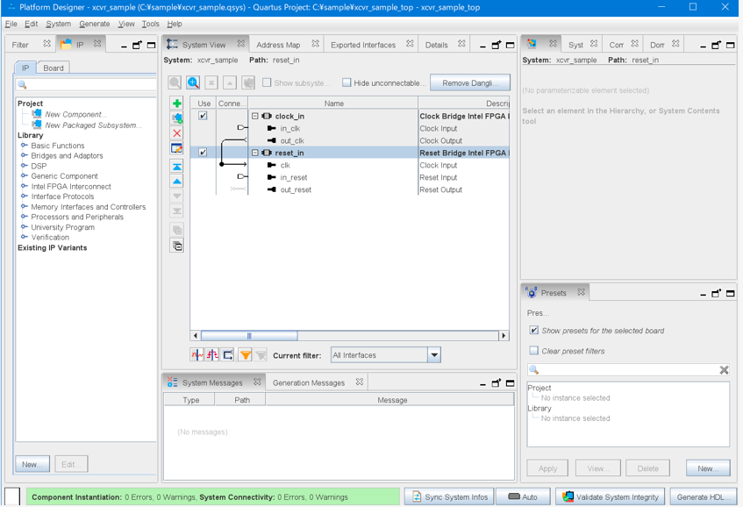Click the move-to-top arrow icon
Viewport: 743px width, 507px height.
(177, 166)
